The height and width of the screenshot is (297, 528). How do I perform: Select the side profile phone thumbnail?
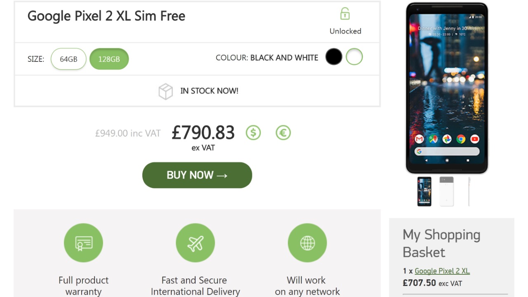pyautogui.click(x=469, y=191)
